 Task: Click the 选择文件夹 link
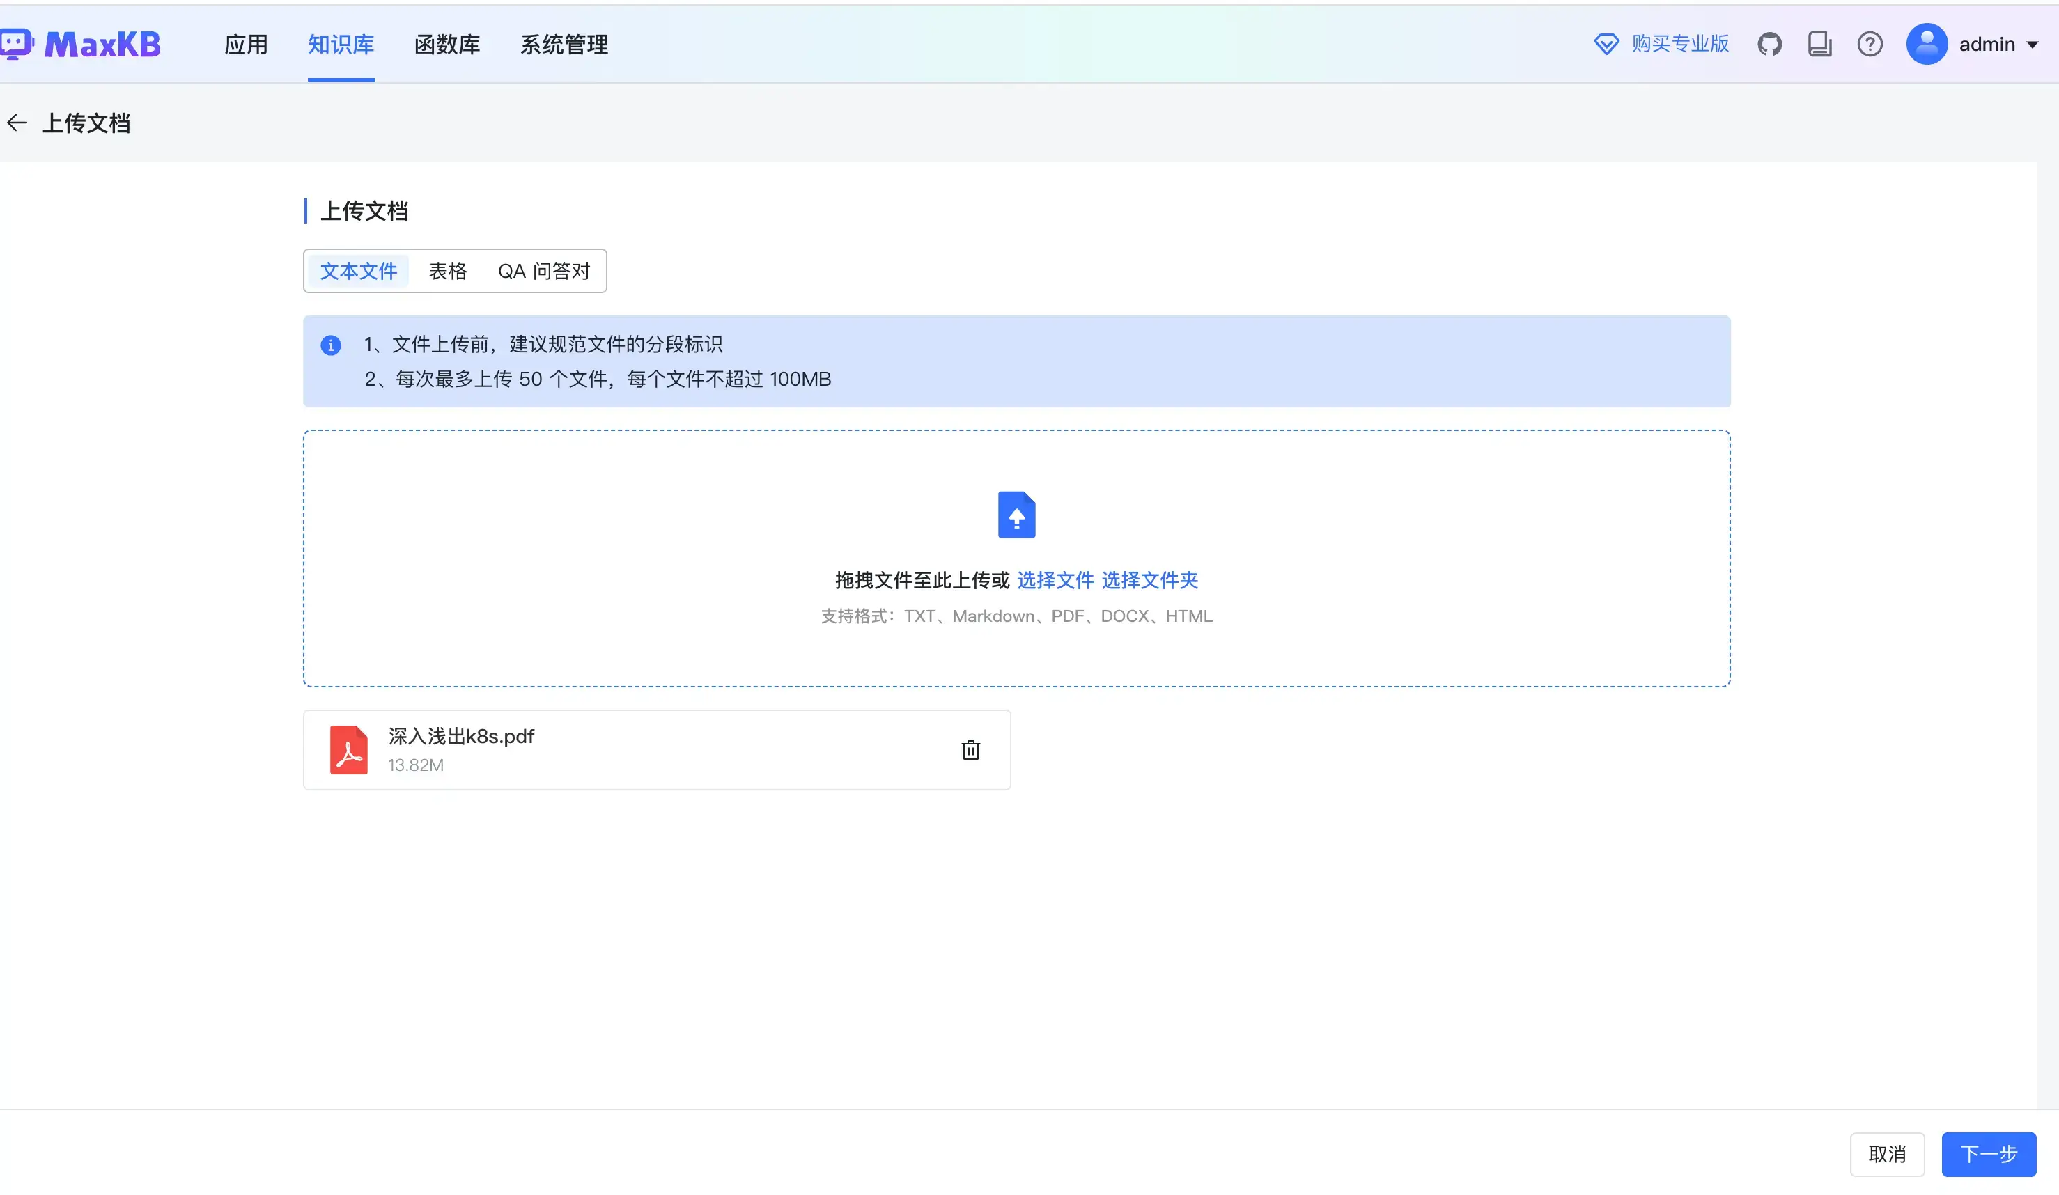[x=1149, y=580]
